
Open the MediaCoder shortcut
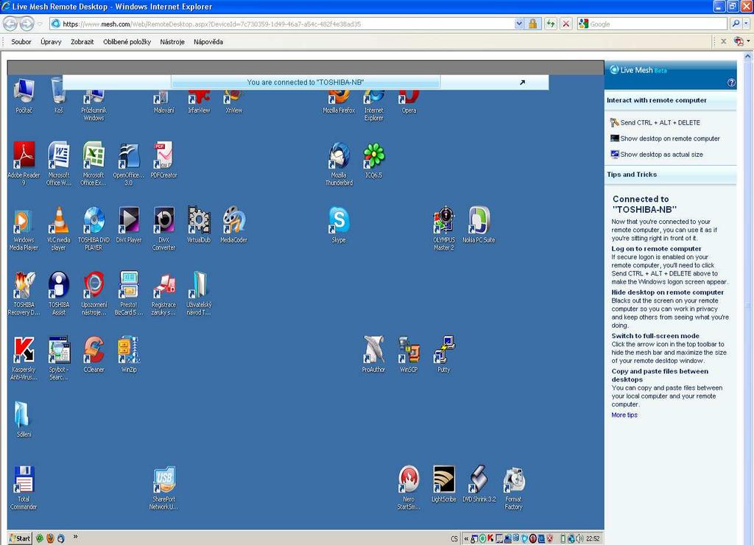(x=233, y=225)
